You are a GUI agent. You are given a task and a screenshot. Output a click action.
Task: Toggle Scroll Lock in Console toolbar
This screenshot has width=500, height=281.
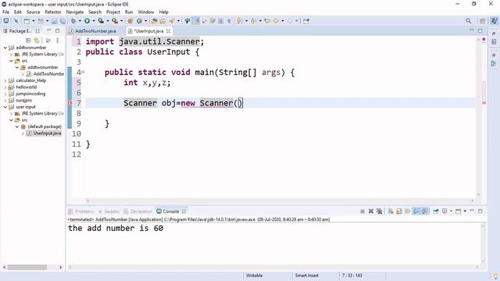(399, 212)
